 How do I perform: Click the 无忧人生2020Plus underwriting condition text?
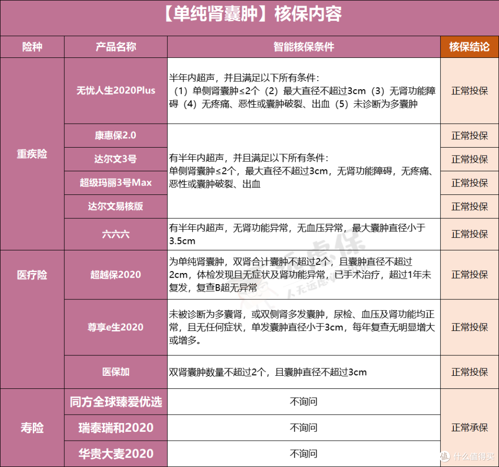tap(302, 91)
